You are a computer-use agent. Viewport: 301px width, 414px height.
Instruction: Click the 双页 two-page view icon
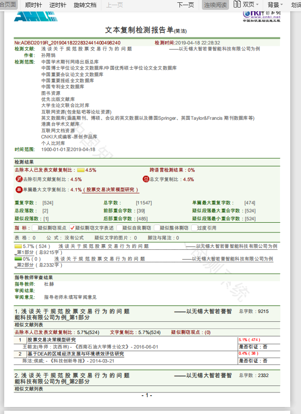tap(237, 4)
